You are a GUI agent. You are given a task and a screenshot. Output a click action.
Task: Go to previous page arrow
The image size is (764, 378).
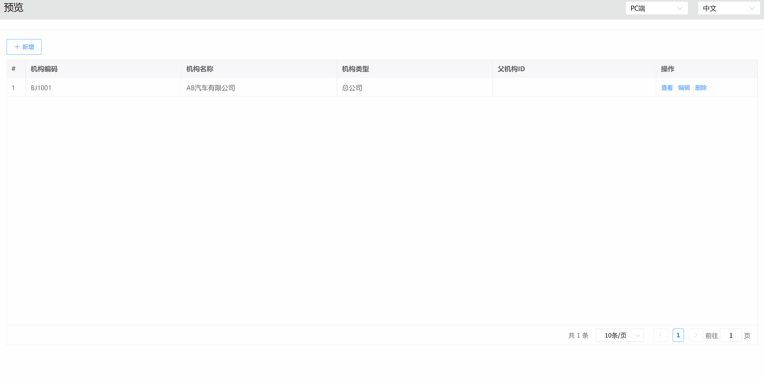click(660, 335)
